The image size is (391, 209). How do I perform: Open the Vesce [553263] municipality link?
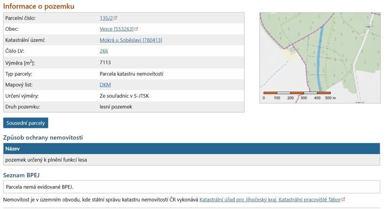pyautogui.click(x=116, y=29)
